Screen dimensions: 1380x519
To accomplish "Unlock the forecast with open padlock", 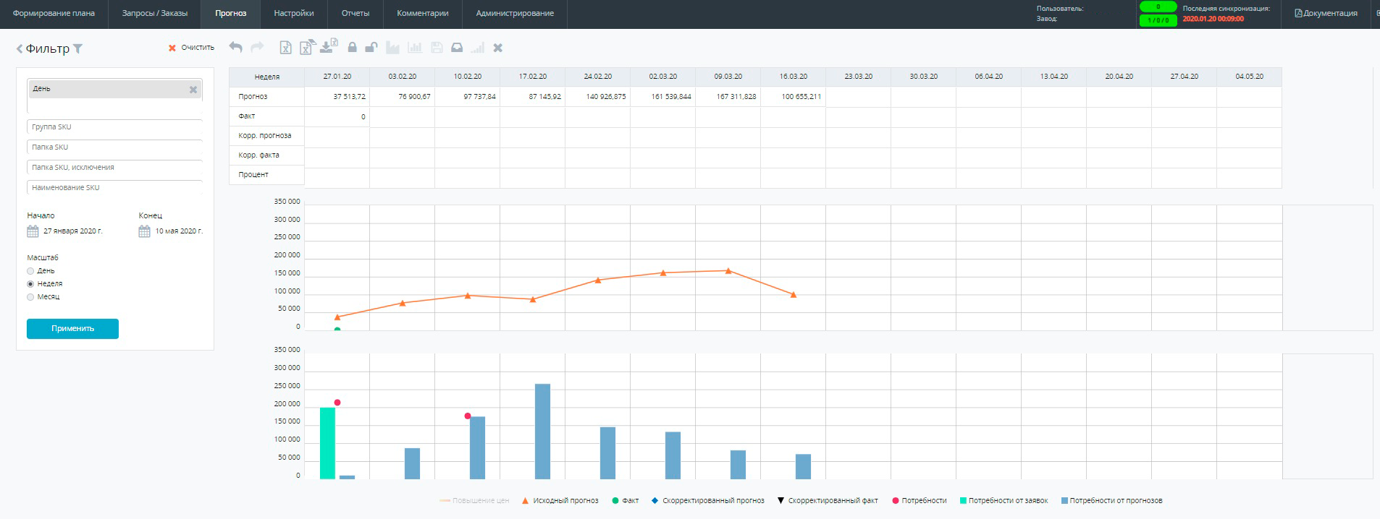I will (371, 48).
